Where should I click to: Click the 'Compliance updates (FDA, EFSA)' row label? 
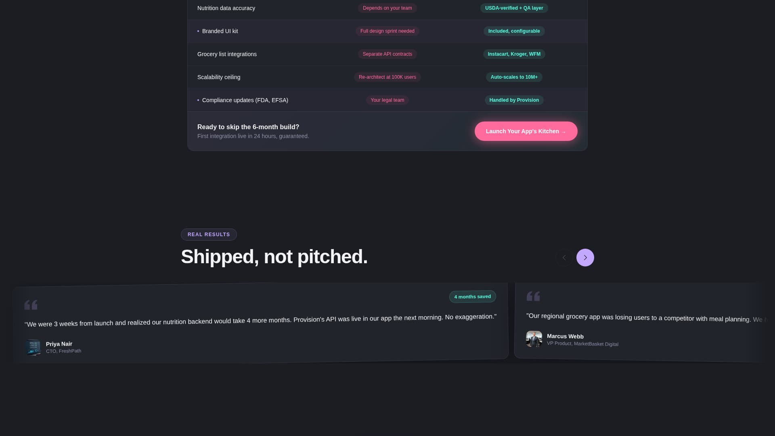245,100
